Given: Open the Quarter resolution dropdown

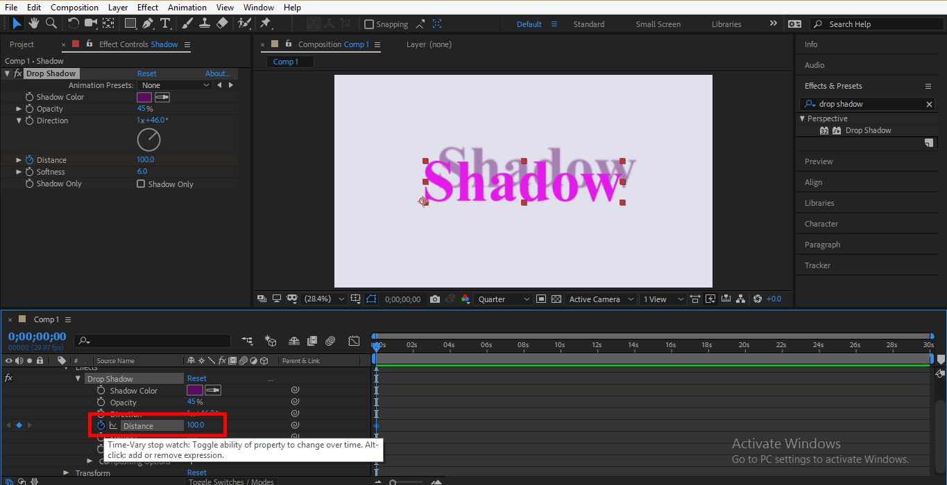Looking at the screenshot, I should (503, 299).
